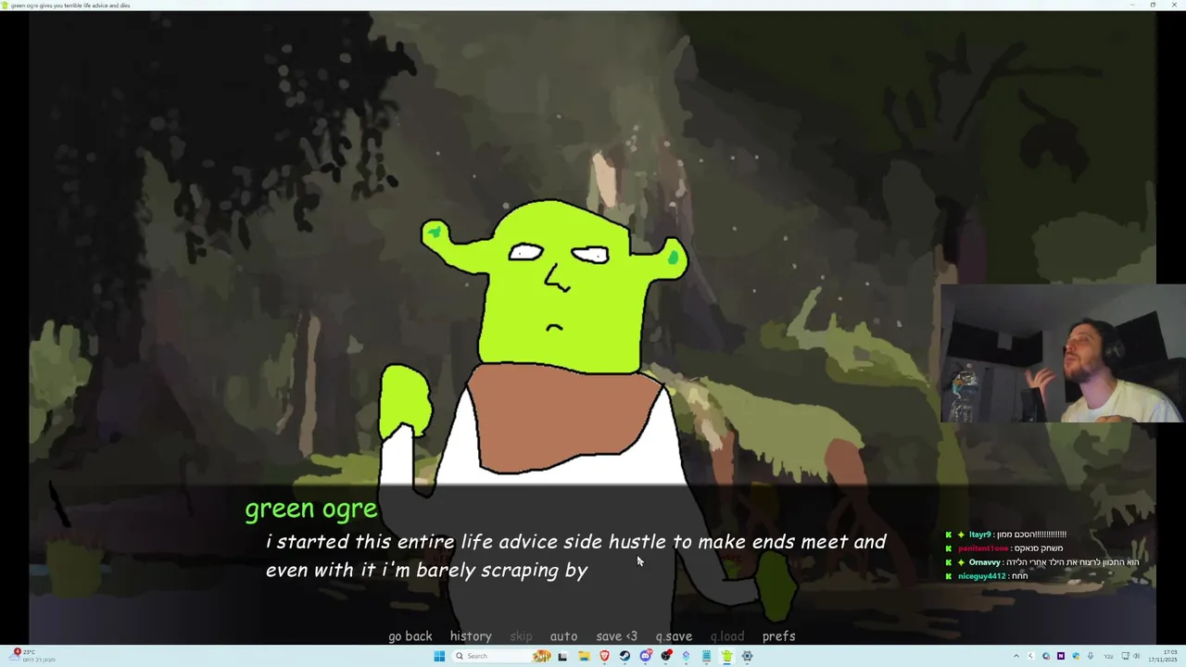The width and height of the screenshot is (1186, 667).
Task: Open File Explorer from the taskbar
Action: coord(584,656)
